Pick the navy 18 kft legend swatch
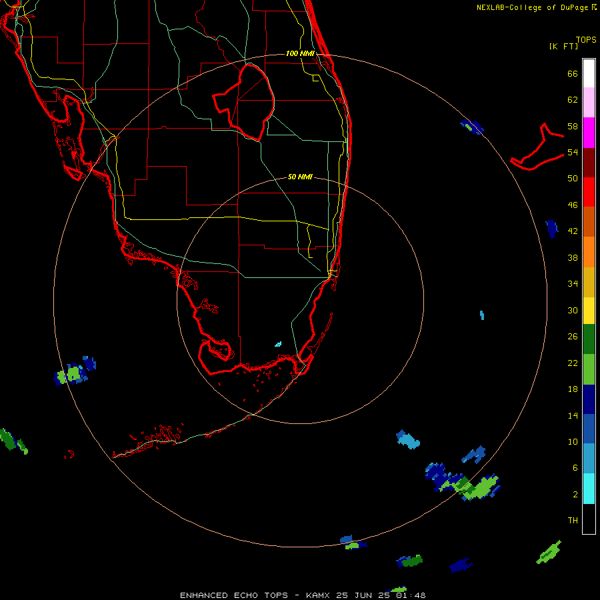The height and width of the screenshot is (600, 600). (589, 399)
